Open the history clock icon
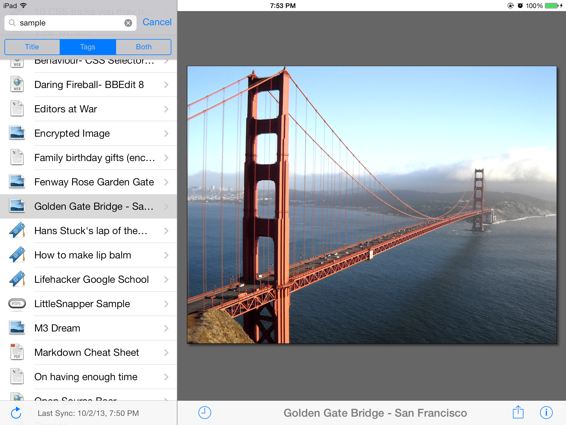 tap(205, 413)
